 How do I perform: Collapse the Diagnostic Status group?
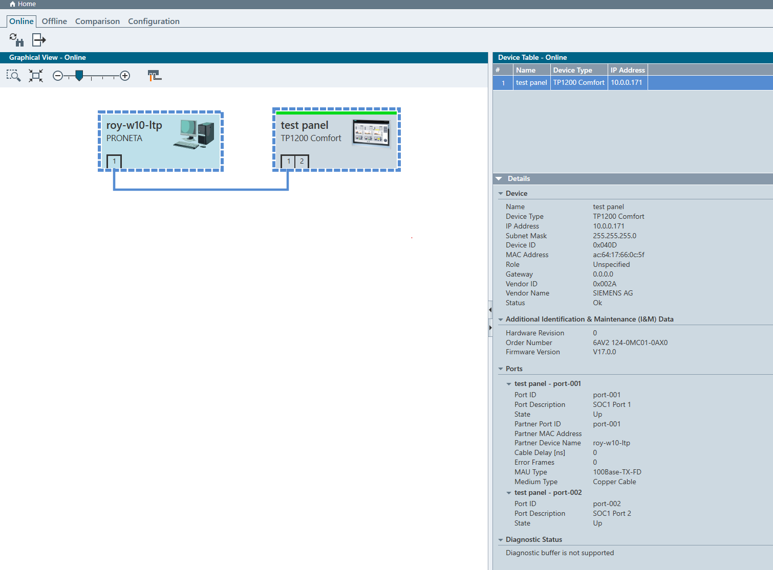click(x=501, y=540)
